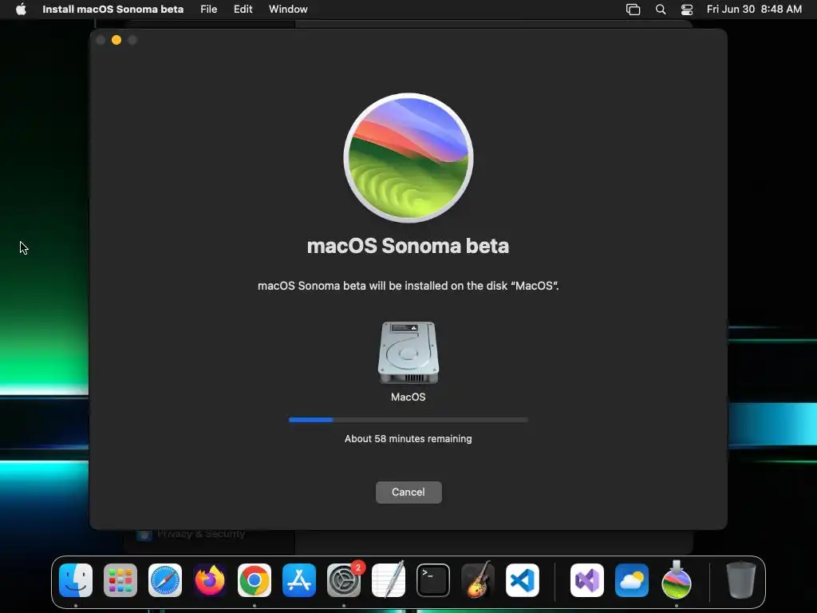Open the Install macOS Sonoma beta menu
Screen dimensions: 817x613
click(x=112, y=10)
